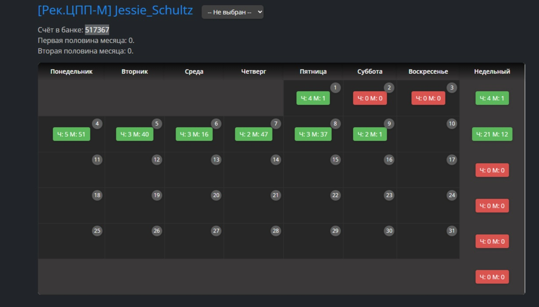Click the Ч: 3 М: 40 badge

[x=135, y=134]
